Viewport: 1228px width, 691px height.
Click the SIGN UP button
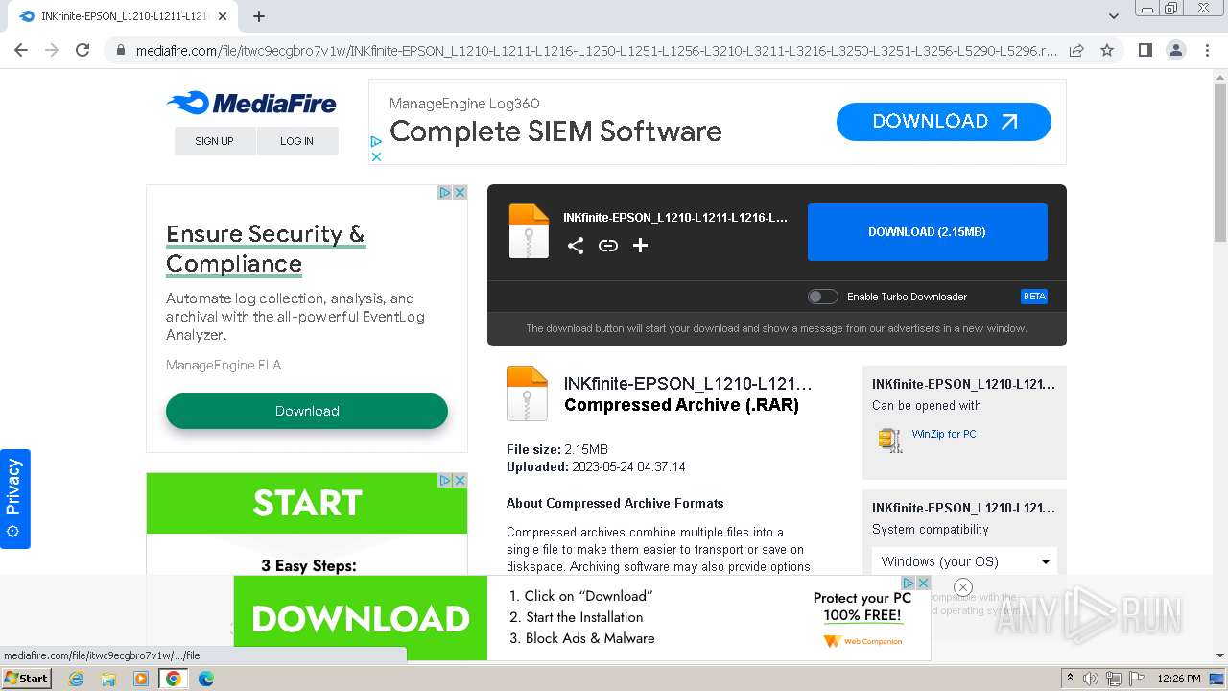coord(215,141)
